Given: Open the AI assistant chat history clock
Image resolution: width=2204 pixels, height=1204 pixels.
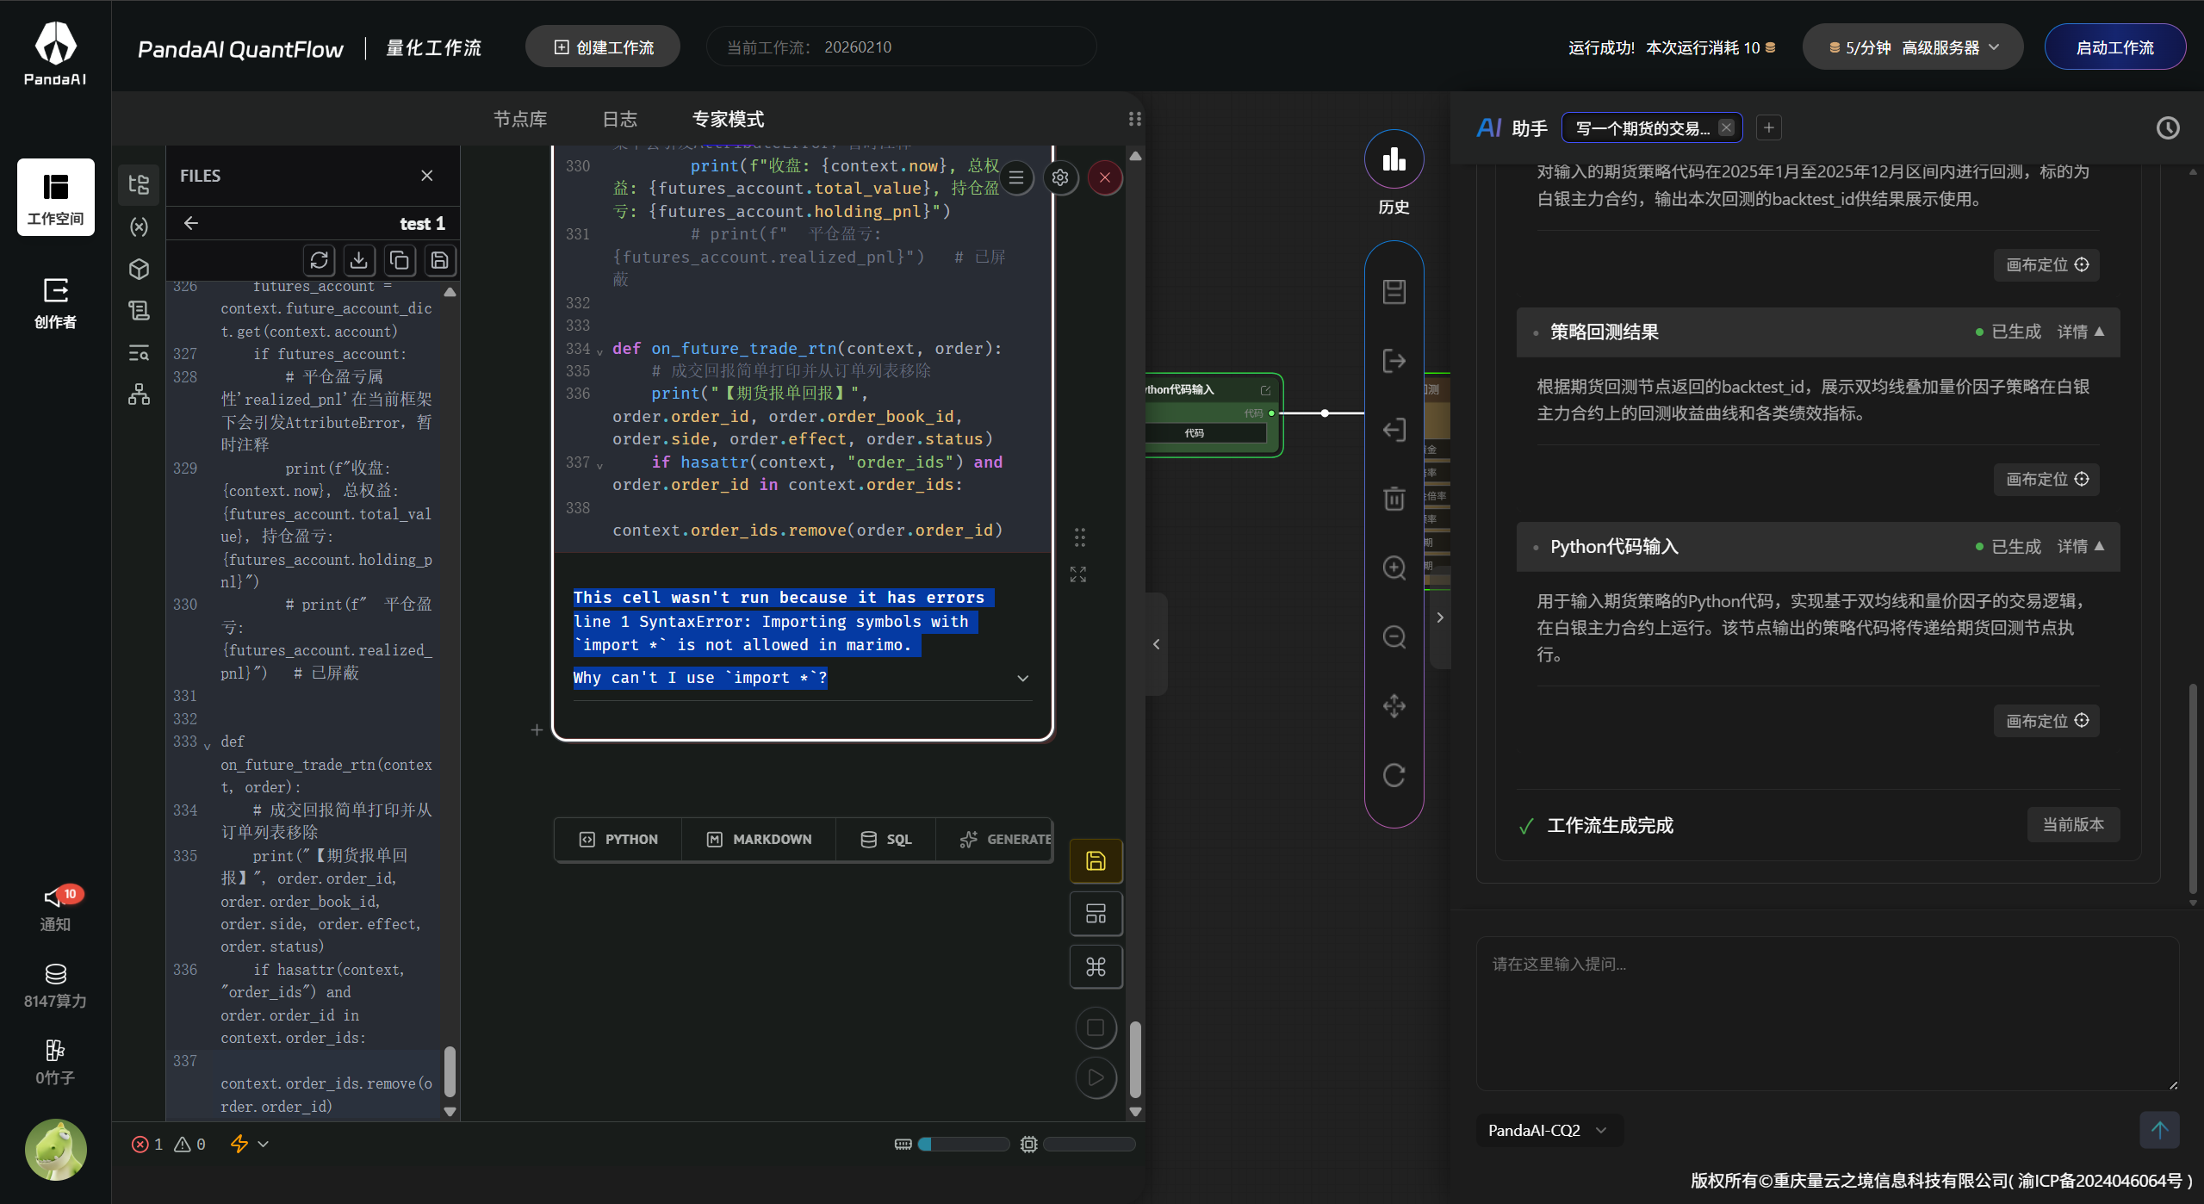Looking at the screenshot, I should tap(2168, 128).
